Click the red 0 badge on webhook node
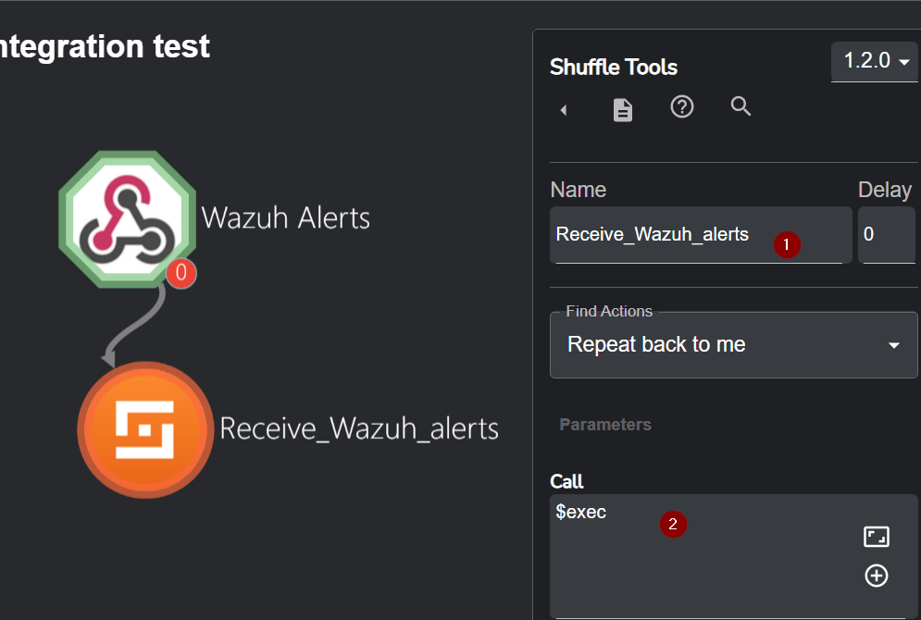921x620 pixels. pyautogui.click(x=181, y=273)
